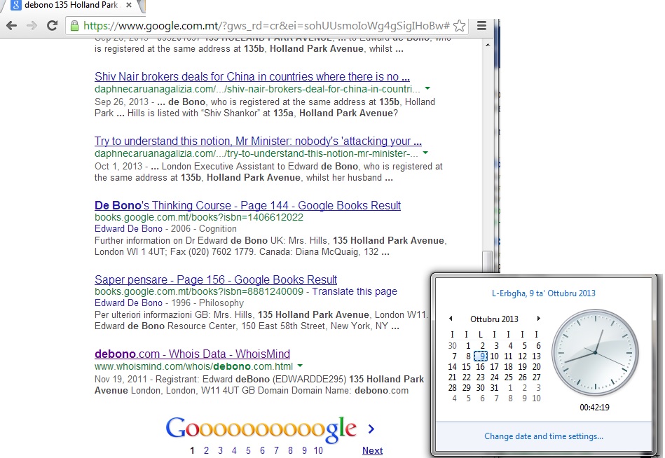The height and width of the screenshot is (458, 665).
Task: Open 'De Bono's Thinking Course' result link
Action: [x=247, y=206]
